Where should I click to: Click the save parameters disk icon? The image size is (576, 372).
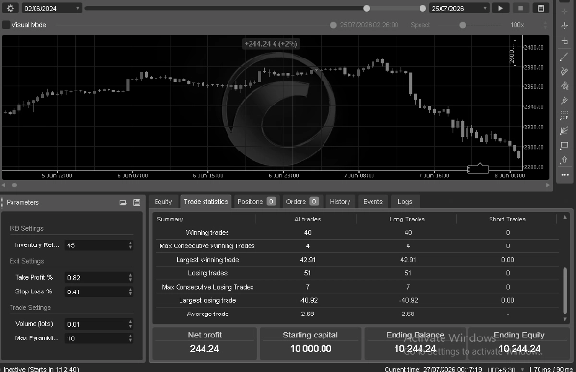coord(136,202)
